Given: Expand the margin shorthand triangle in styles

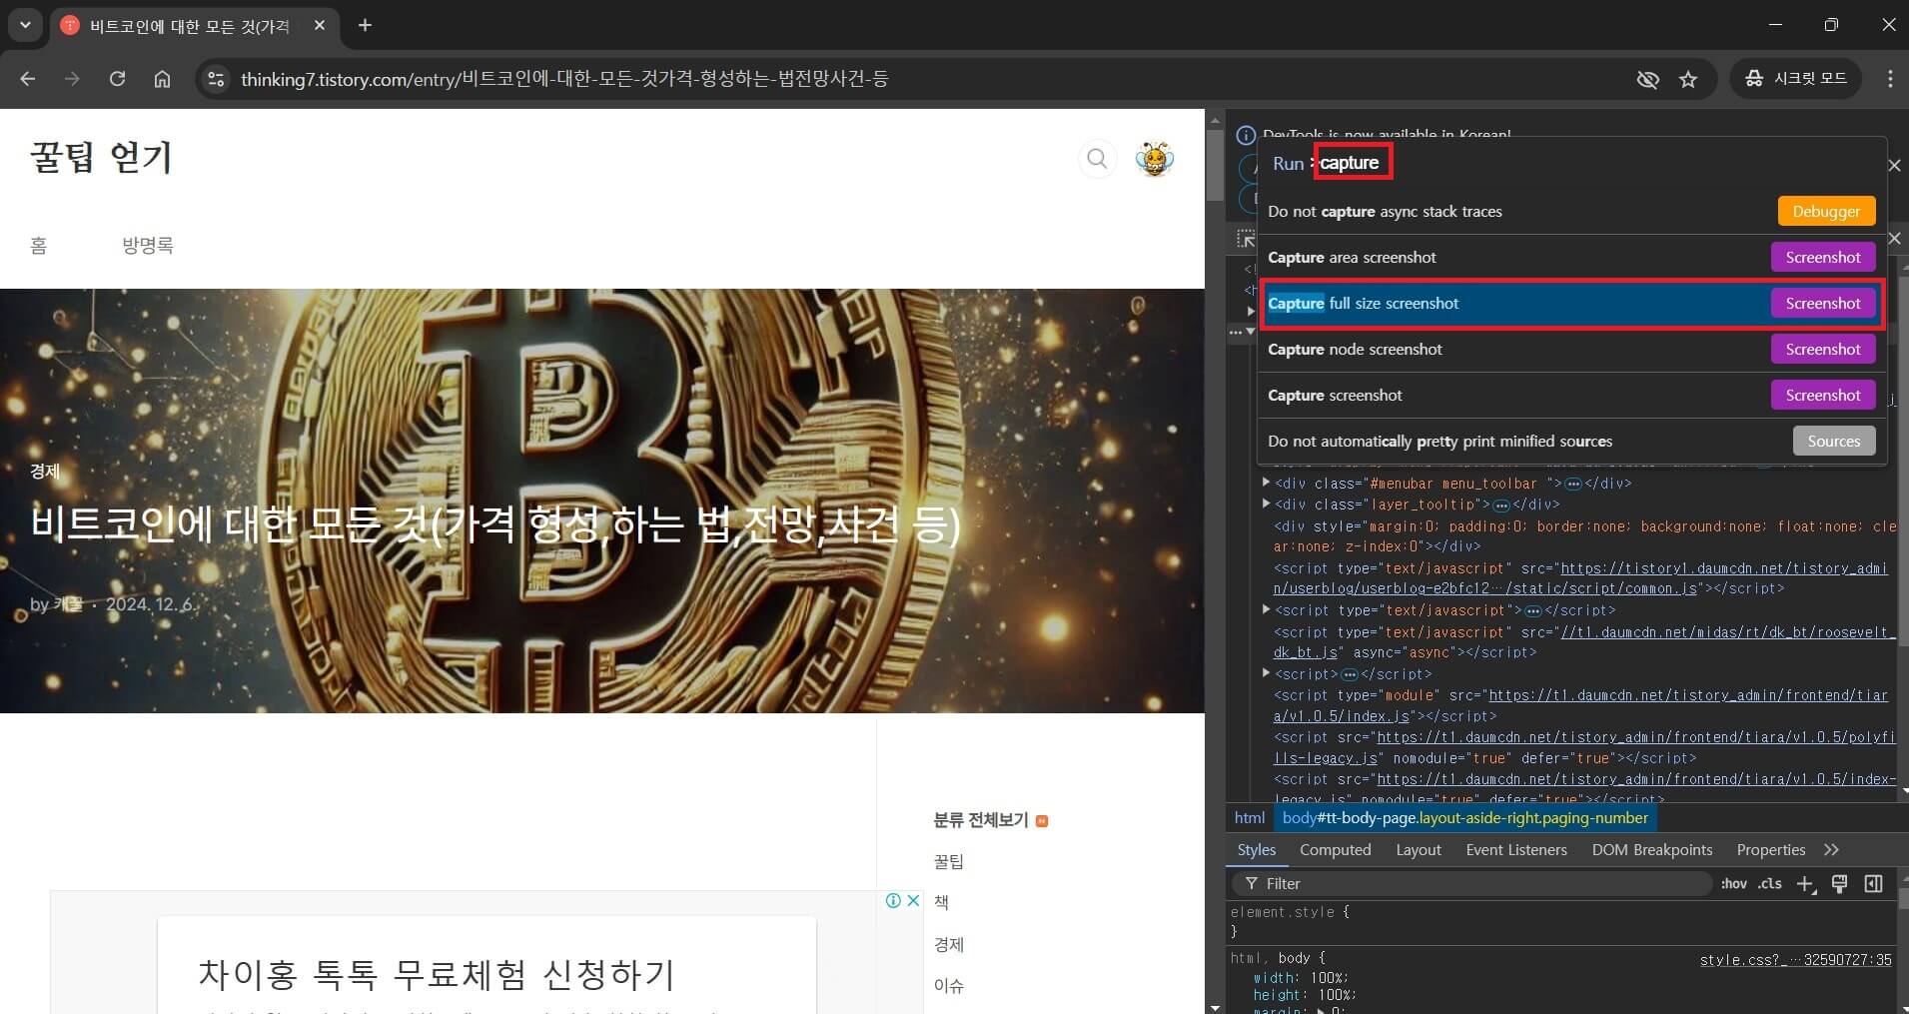Looking at the screenshot, I should [1323, 1010].
